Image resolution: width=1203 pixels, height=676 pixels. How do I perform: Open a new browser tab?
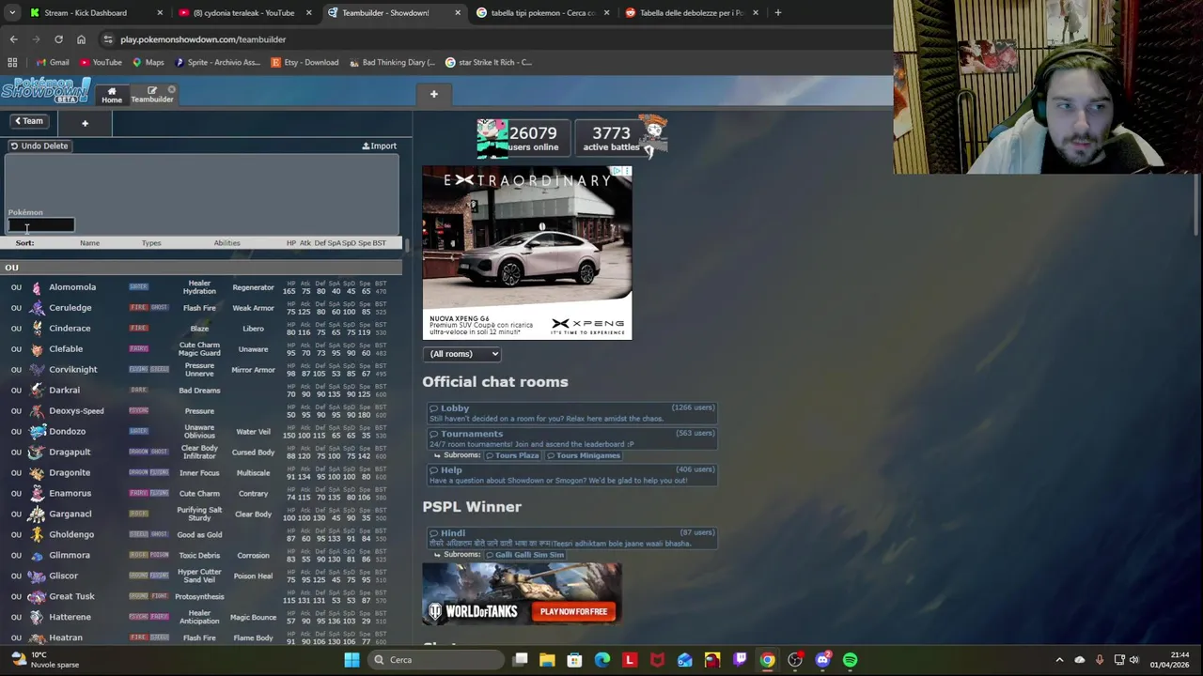click(778, 13)
